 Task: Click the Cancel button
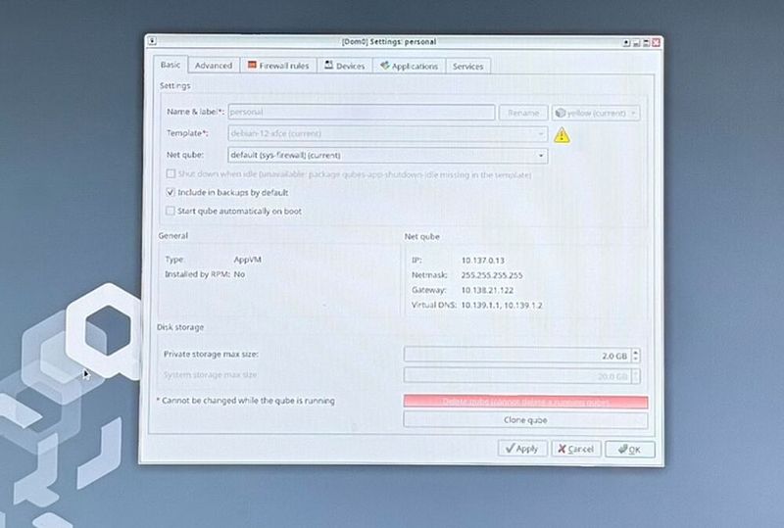[x=575, y=449]
